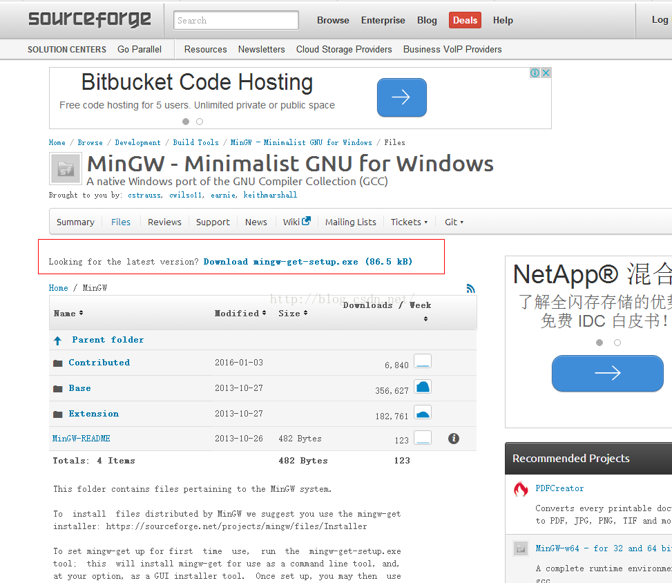The image size is (672, 583).
Task: View download stats chart for Base
Action: 423,387
